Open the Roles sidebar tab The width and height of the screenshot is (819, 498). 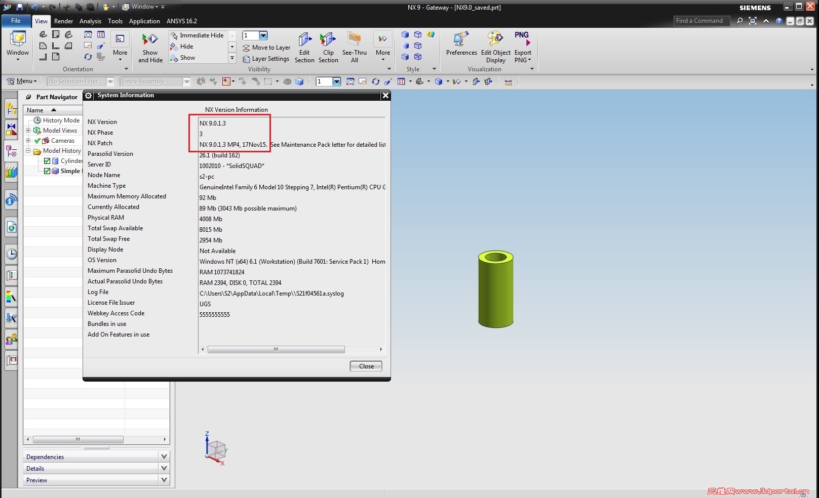11,339
